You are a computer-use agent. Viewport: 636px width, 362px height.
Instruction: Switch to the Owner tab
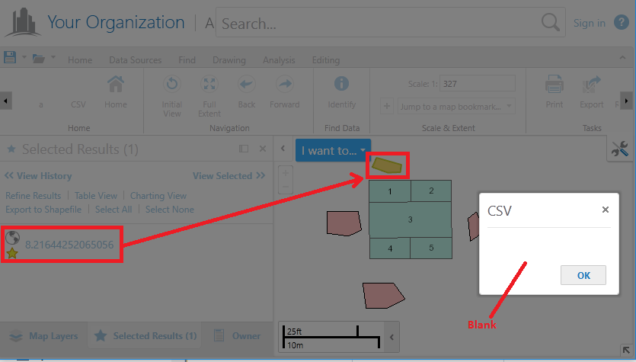tap(238, 336)
